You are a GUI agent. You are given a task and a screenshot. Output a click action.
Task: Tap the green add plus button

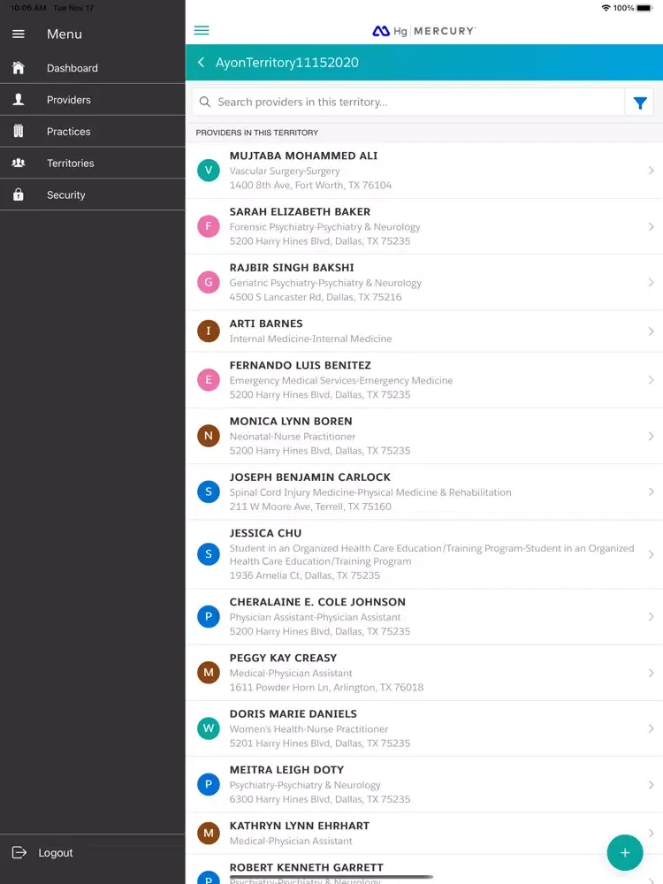[625, 852]
